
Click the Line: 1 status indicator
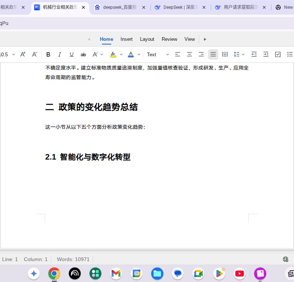click(x=10, y=259)
